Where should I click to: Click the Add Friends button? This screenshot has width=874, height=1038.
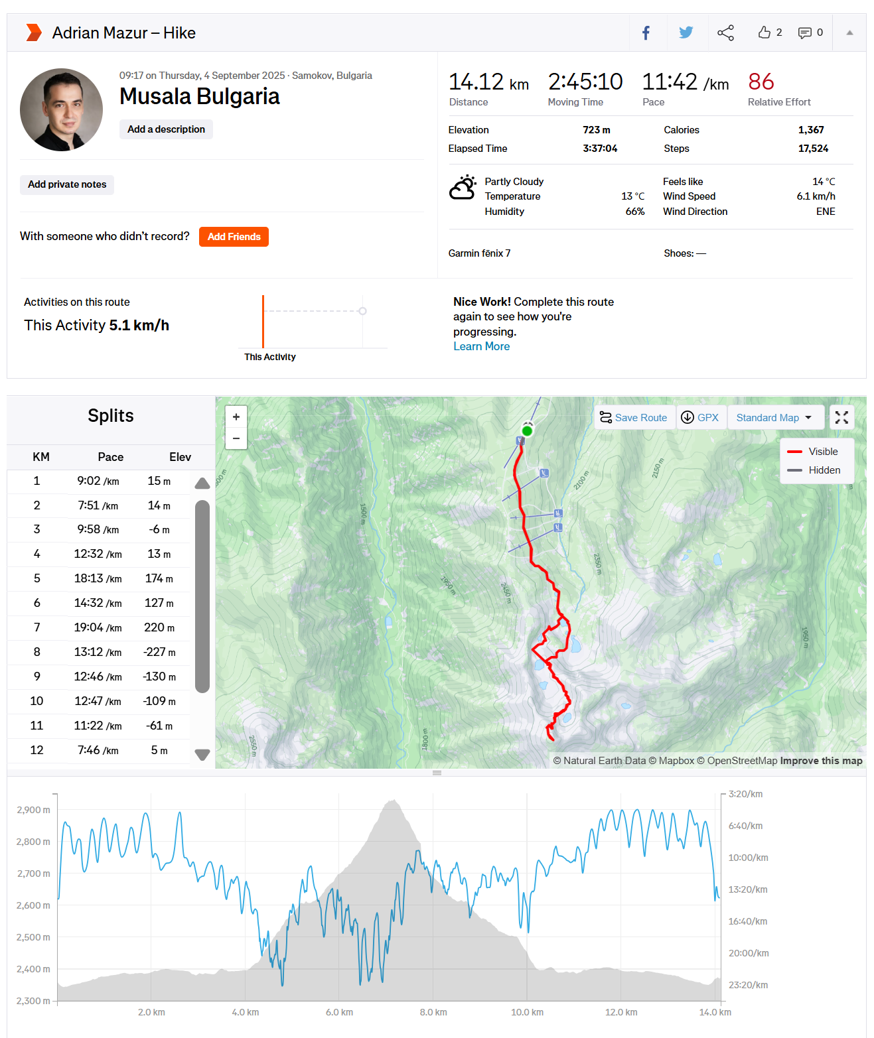234,237
